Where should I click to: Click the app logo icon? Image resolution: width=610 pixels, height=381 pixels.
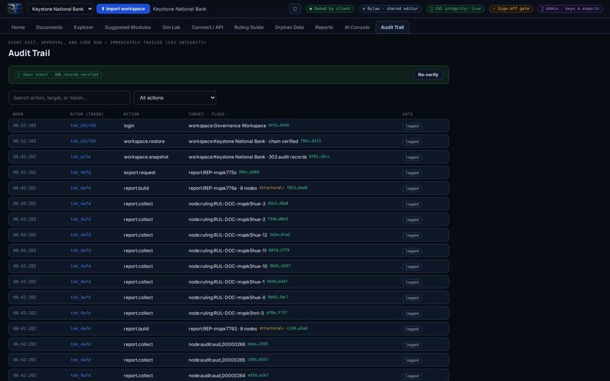coord(14,8)
